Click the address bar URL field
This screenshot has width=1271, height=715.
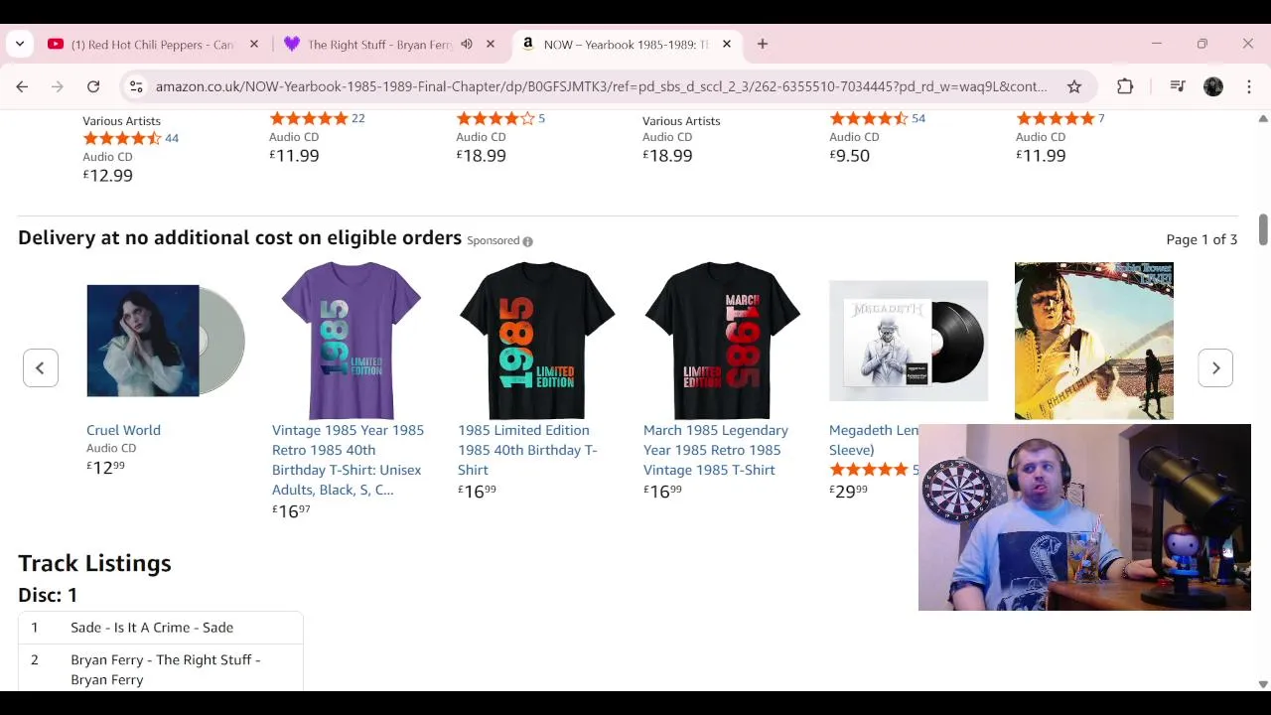[596, 86]
